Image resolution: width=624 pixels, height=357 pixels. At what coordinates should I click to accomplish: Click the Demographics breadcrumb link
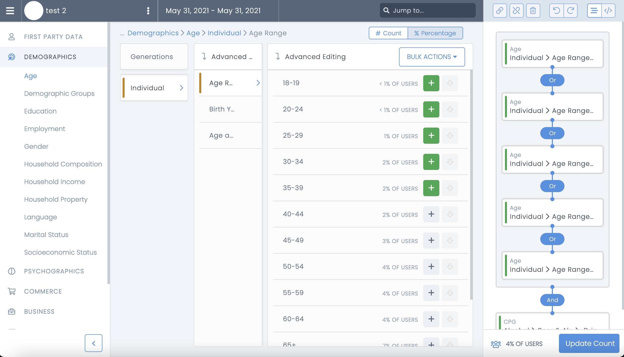tap(153, 33)
